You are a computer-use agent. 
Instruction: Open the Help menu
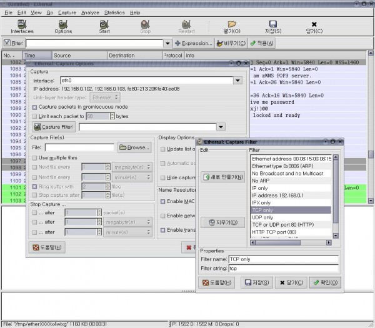point(135,12)
